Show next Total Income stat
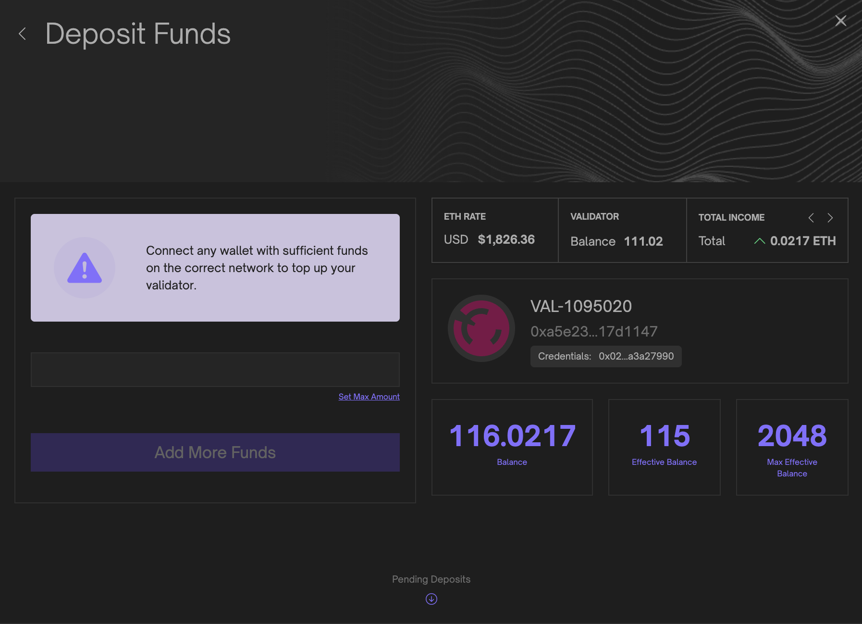 [830, 218]
